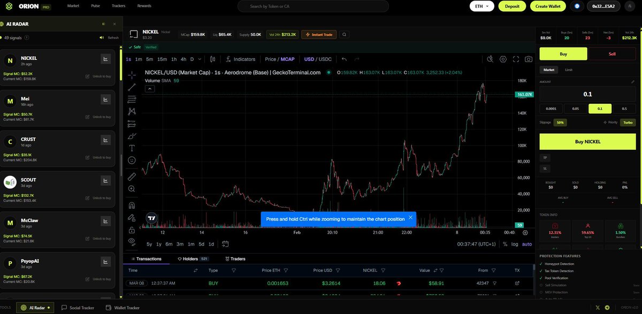
Task: Enter fullscreen chart mode
Action: pos(516,59)
